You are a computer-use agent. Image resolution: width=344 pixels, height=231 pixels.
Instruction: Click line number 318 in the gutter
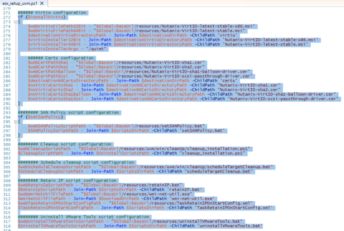point(6,226)
